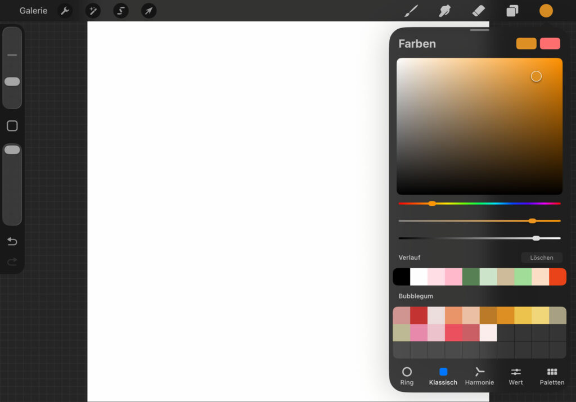Screen dimensions: 576x402
Task: Select the Eraser tool
Action: click(478, 11)
